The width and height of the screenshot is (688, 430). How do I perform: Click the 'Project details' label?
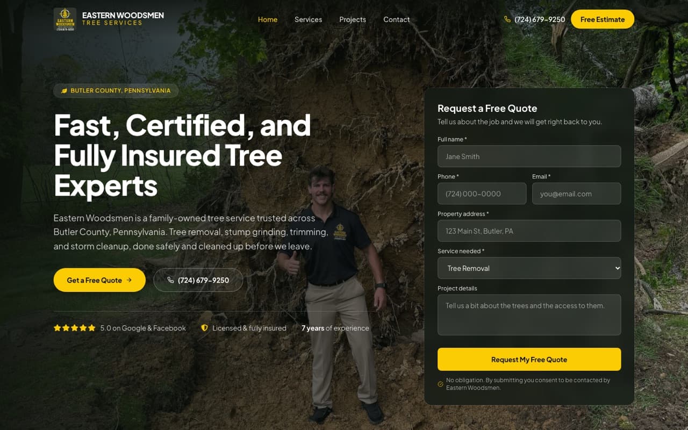[457, 288]
